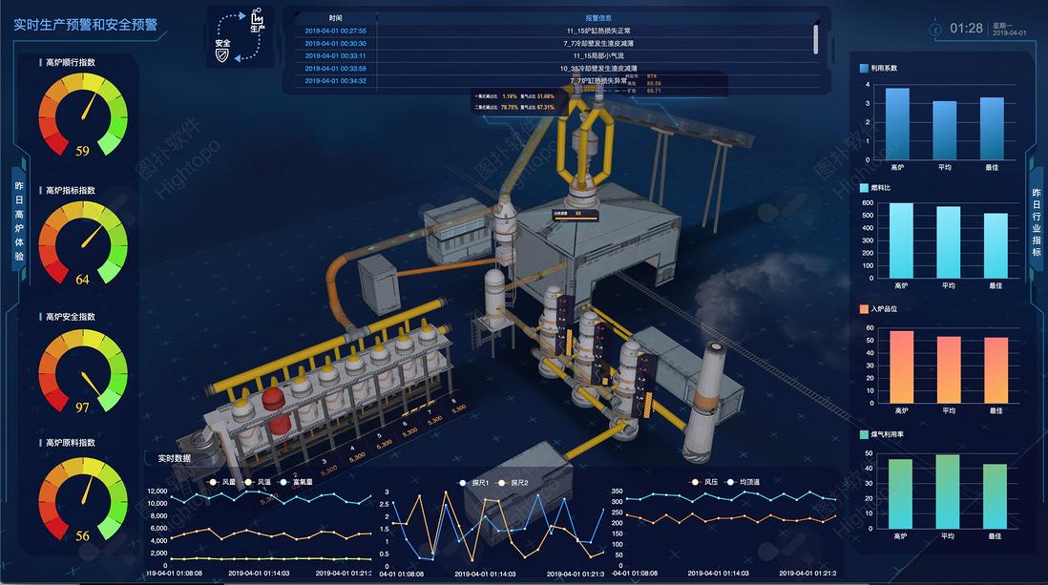The height and width of the screenshot is (585, 1048).
Task: Toggle the 探尺1 series legend
Action: point(473,483)
